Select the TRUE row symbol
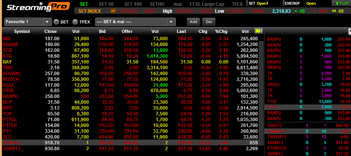The image size is (351, 156). [9, 91]
